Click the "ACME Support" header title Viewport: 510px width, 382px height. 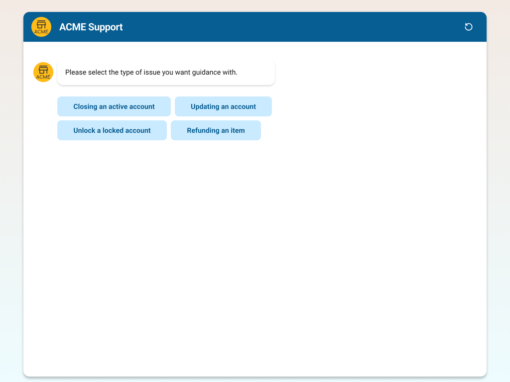click(91, 27)
